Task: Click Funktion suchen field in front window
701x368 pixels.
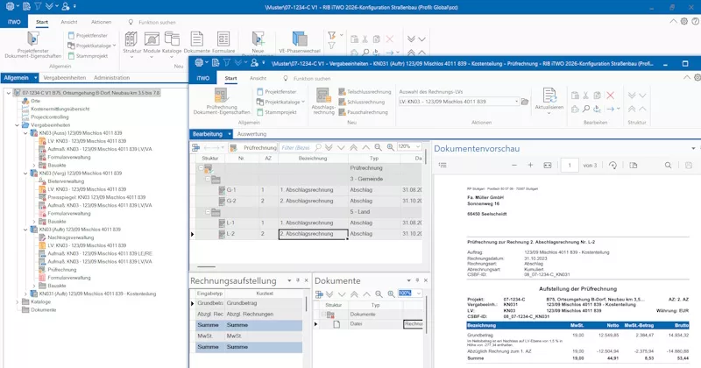Action: pos(312,78)
